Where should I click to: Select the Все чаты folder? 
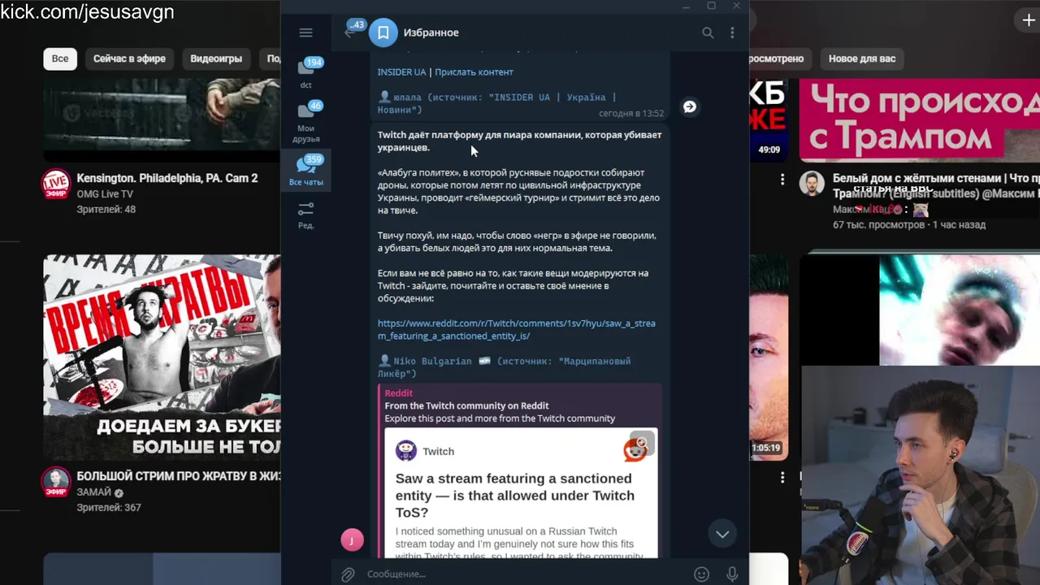[x=306, y=171]
